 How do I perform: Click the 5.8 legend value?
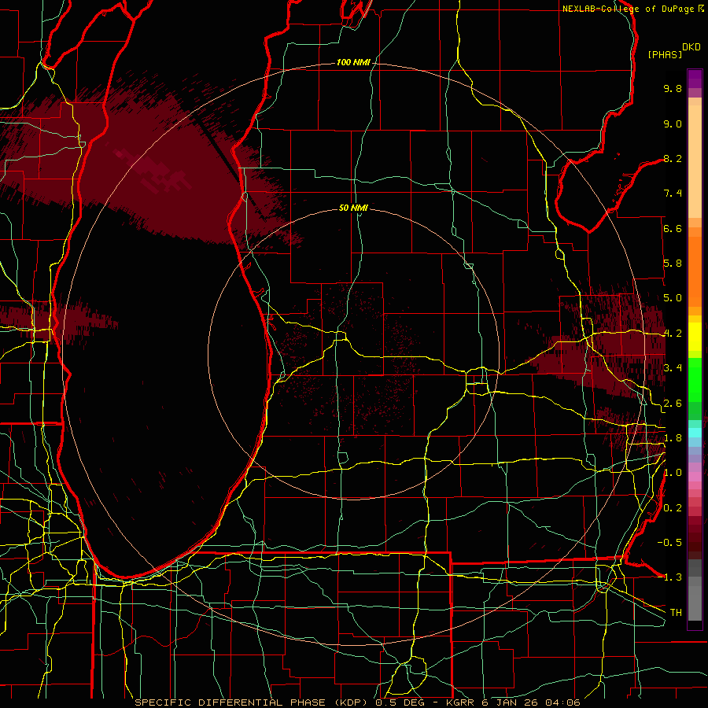tap(673, 264)
